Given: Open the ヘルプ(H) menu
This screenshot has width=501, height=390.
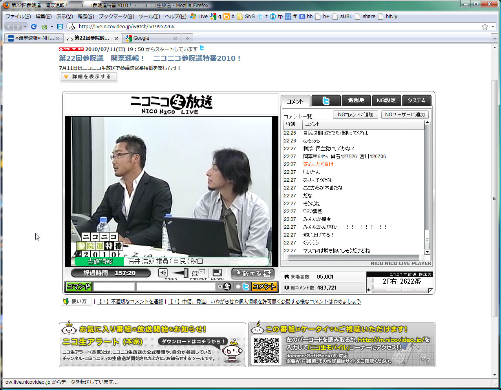Looking at the screenshot, I should (176, 16).
